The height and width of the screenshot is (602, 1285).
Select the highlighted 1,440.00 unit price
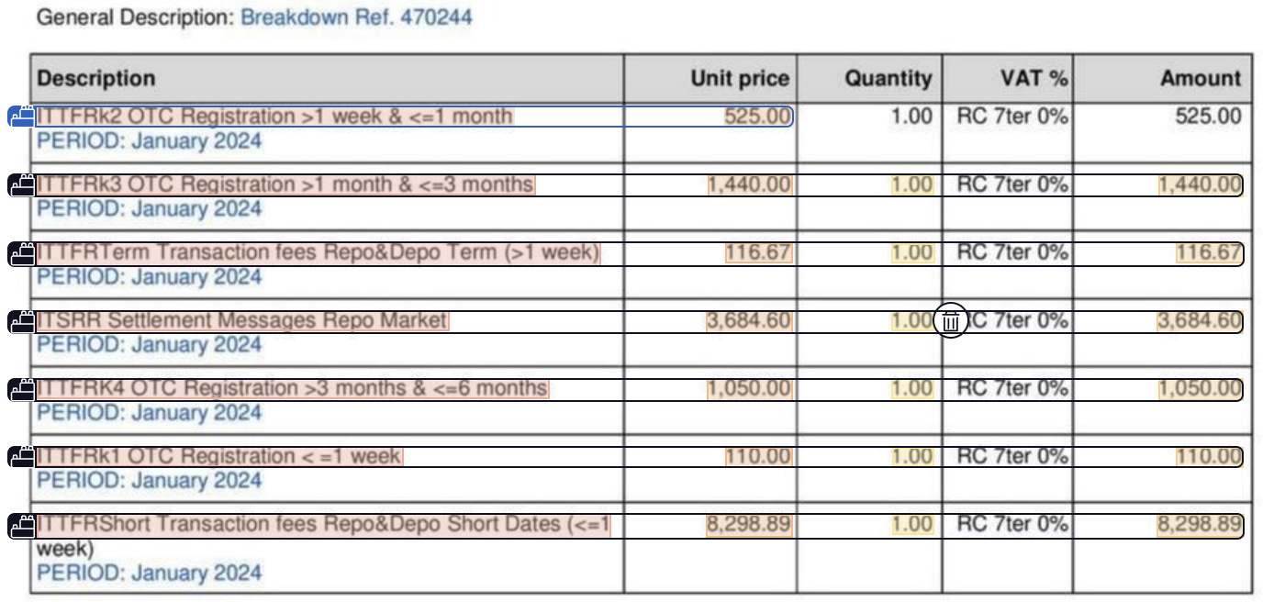[x=749, y=184]
